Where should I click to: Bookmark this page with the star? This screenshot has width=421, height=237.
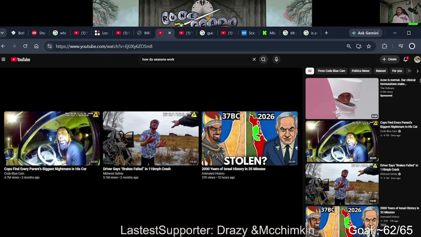pyautogui.click(x=369, y=46)
